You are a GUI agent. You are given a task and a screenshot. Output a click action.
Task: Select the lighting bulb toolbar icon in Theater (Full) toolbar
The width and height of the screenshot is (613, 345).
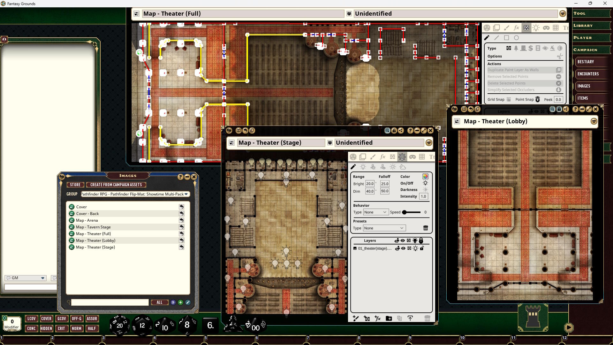536,28
